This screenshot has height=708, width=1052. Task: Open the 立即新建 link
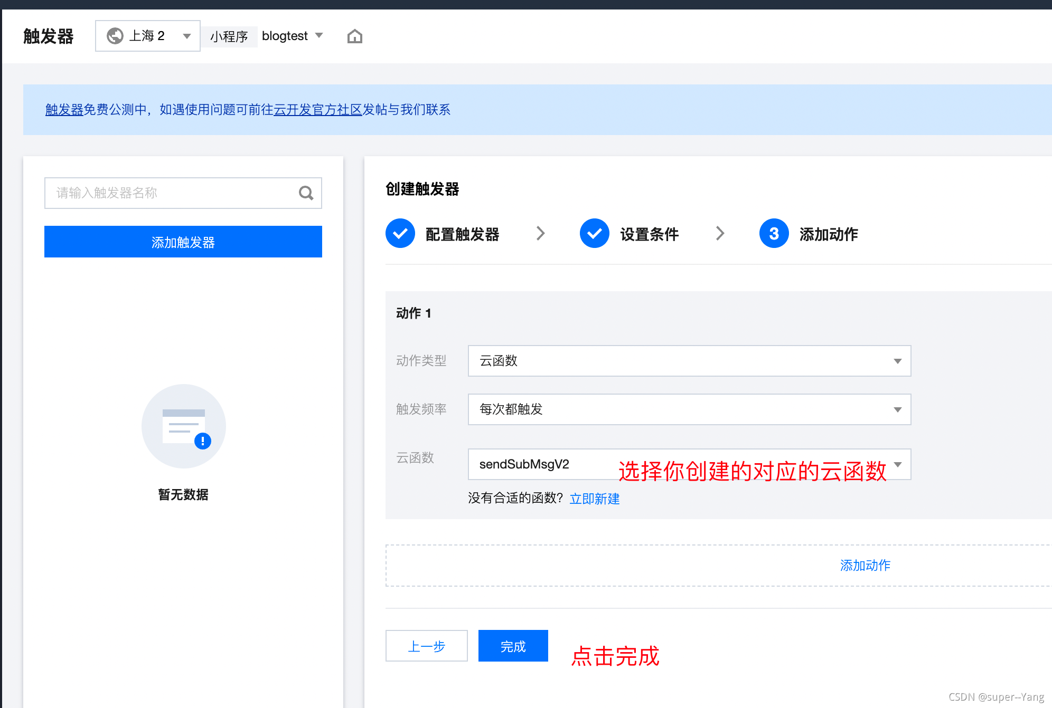point(594,499)
